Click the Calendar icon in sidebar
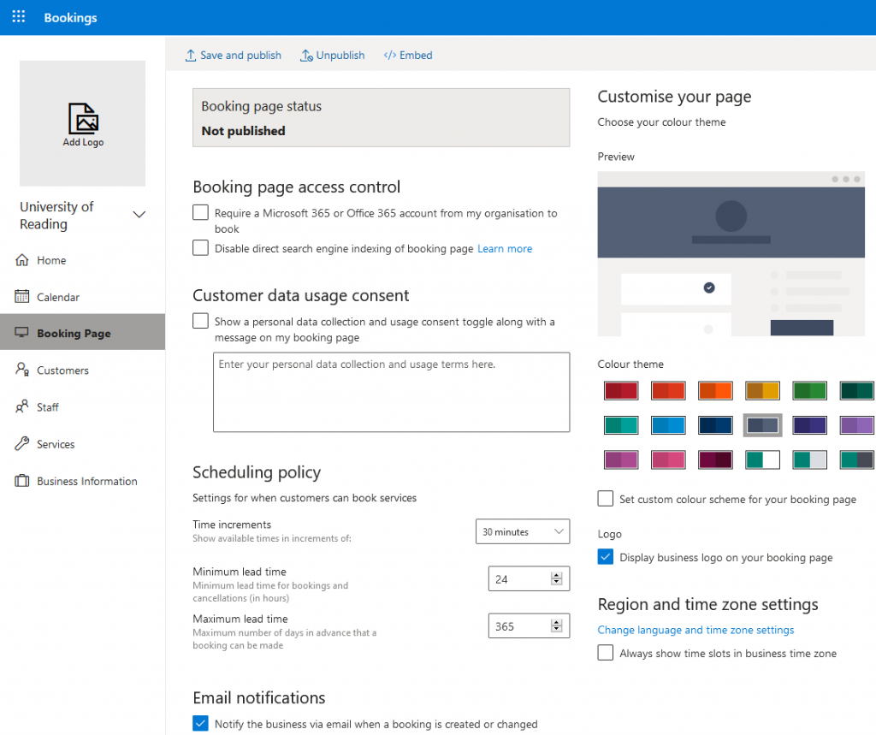 [x=21, y=296]
